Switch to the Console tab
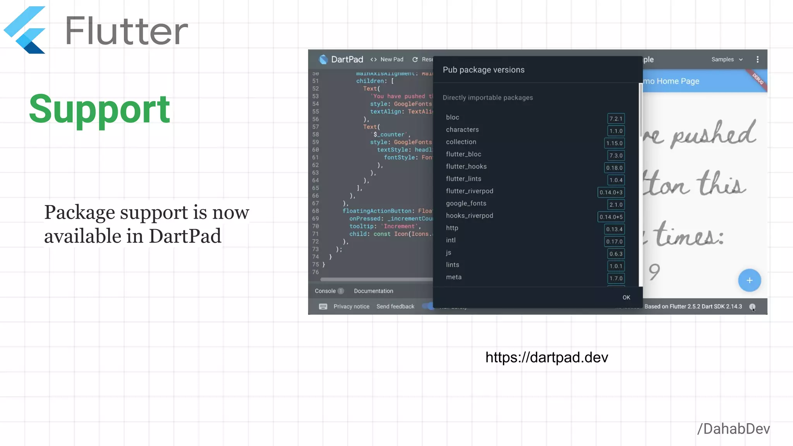This screenshot has height=446, width=793. tap(329, 291)
